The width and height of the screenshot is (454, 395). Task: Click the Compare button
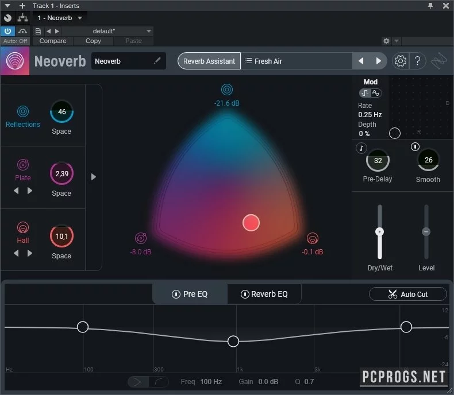(x=53, y=41)
